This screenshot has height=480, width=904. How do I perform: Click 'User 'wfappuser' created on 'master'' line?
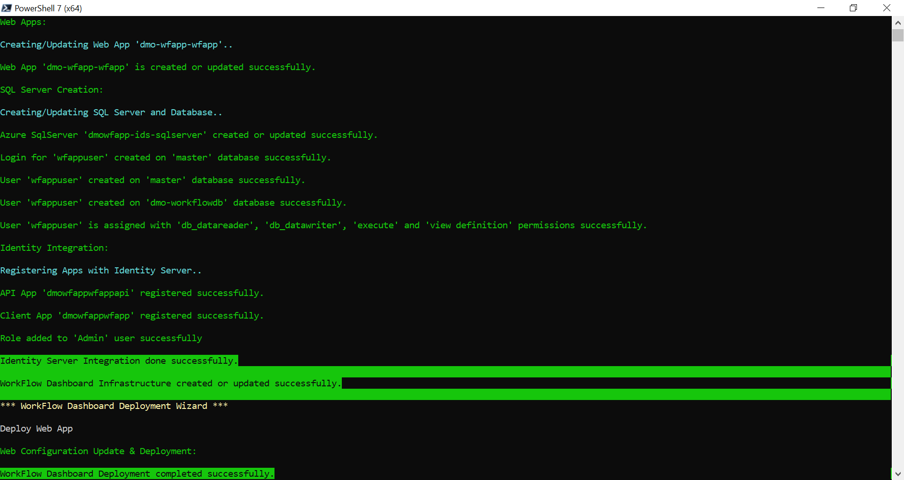tap(153, 180)
